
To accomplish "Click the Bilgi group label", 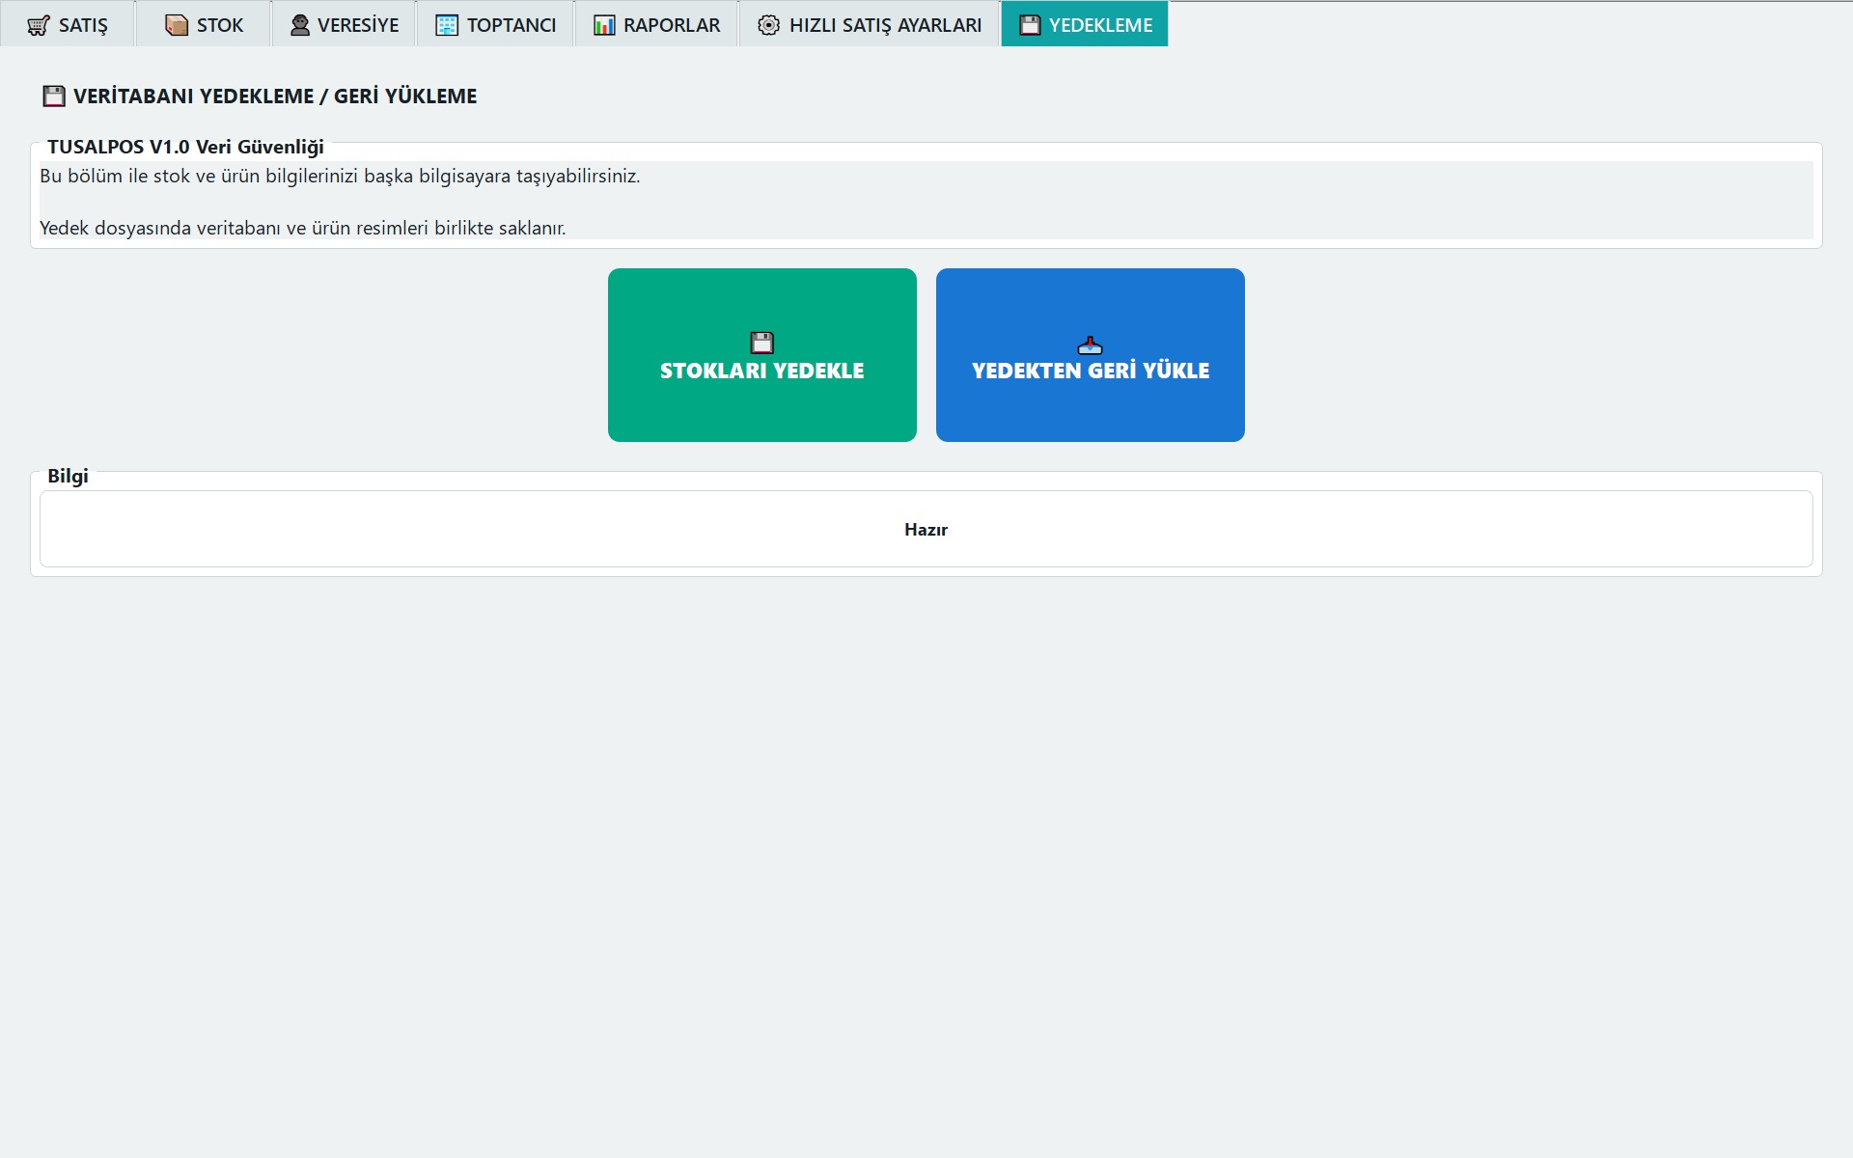I will [68, 476].
